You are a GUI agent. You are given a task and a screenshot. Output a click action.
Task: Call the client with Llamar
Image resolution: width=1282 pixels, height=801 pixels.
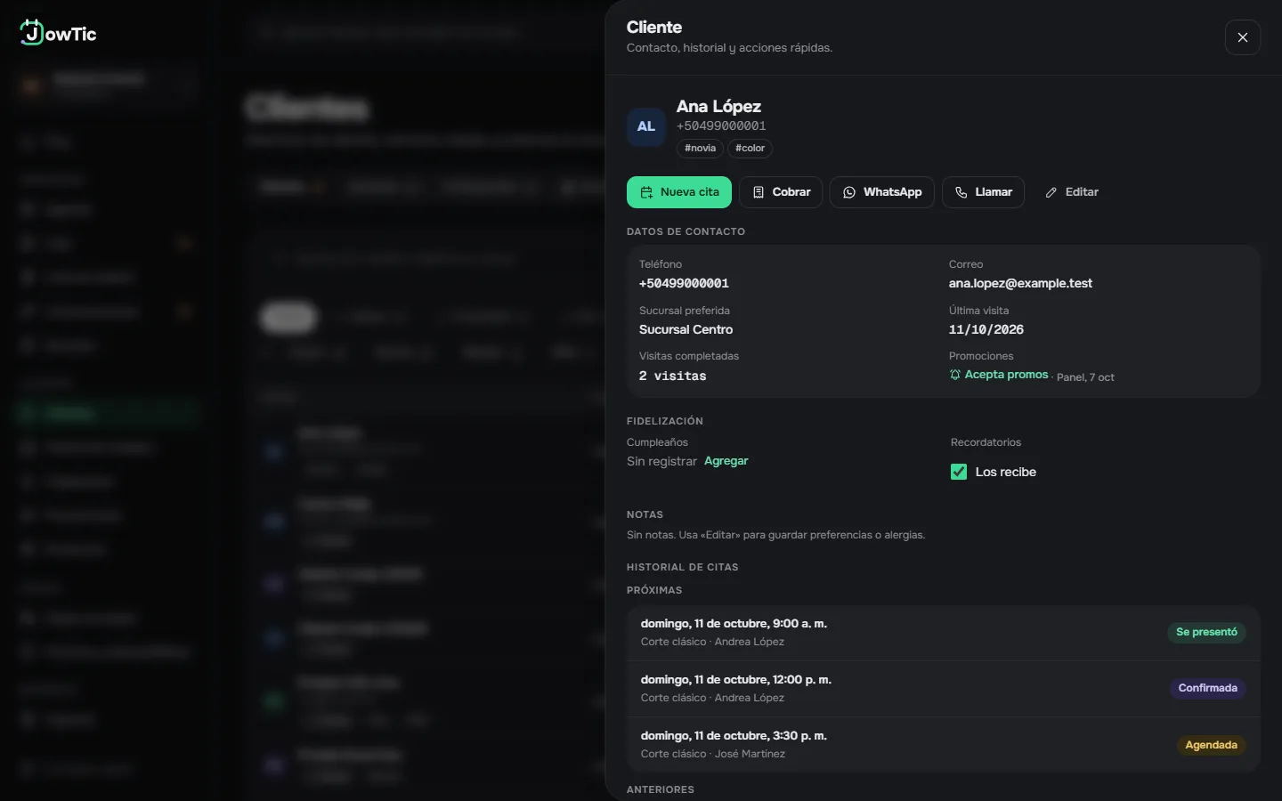point(983,192)
